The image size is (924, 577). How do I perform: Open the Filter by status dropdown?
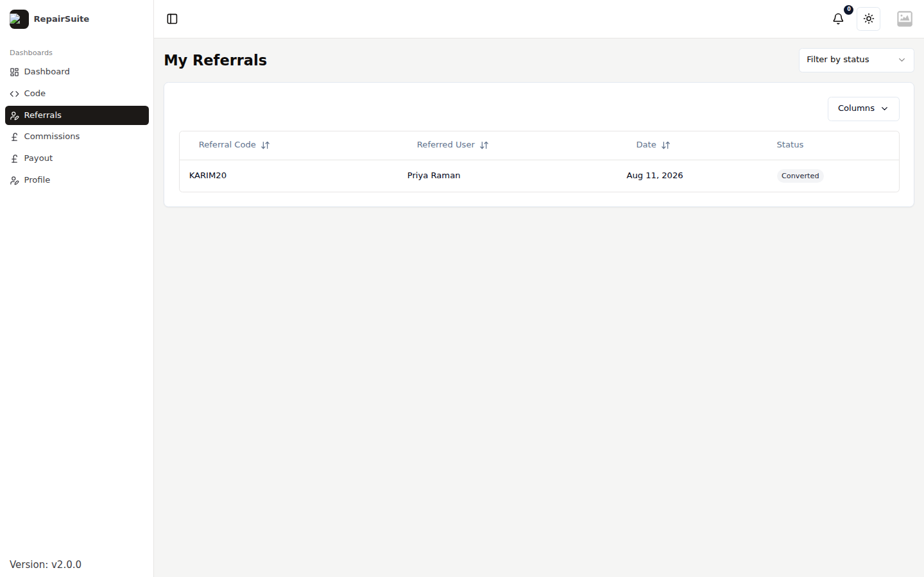[x=856, y=60]
